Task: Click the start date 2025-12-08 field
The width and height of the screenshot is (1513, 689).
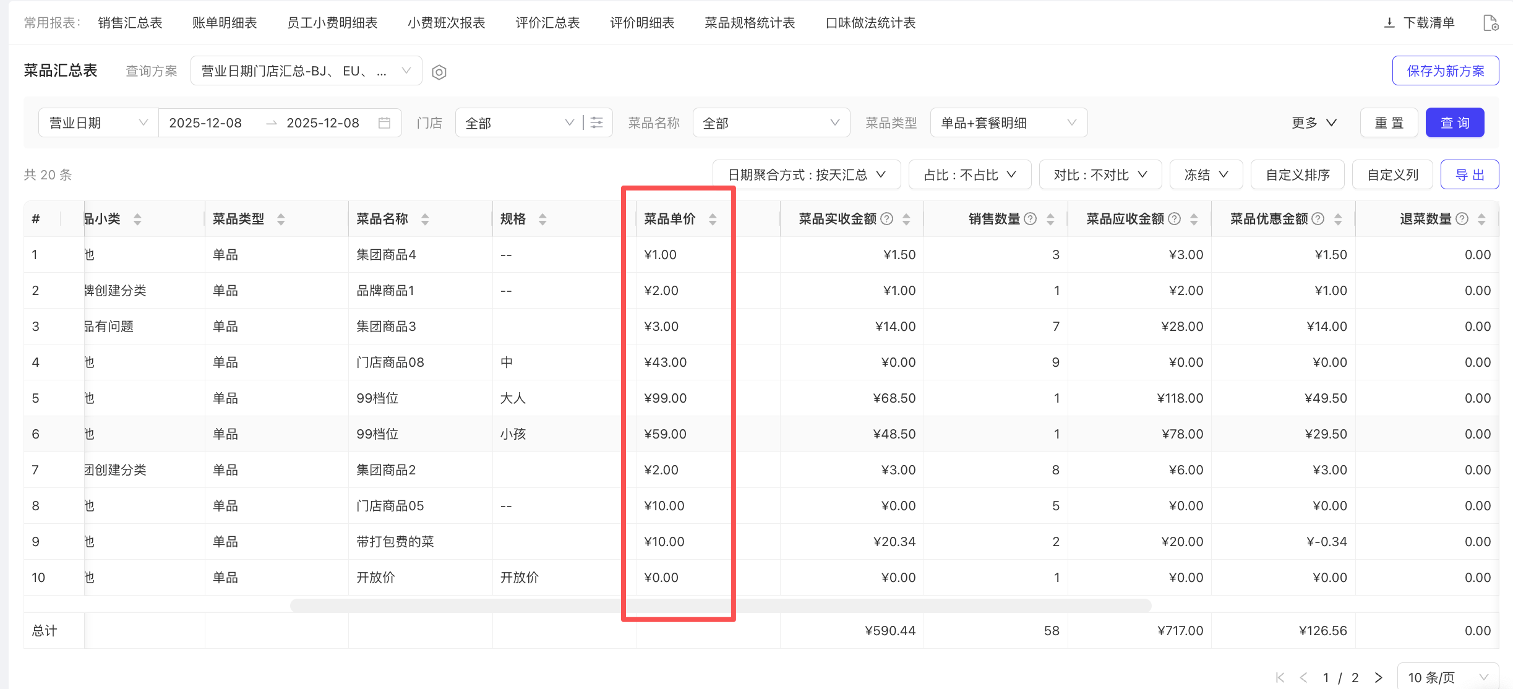Action: (206, 122)
